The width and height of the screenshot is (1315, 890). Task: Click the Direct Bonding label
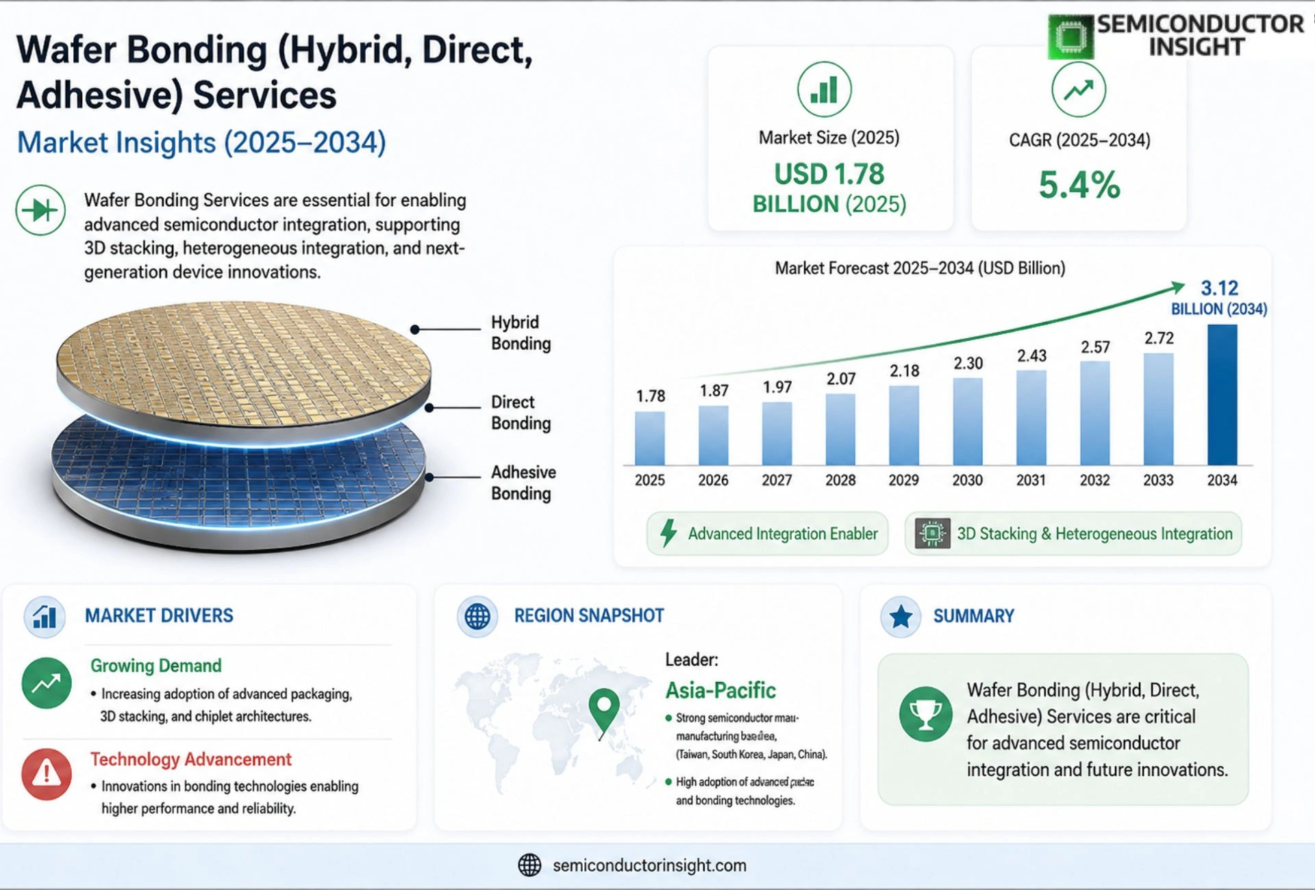521,413
